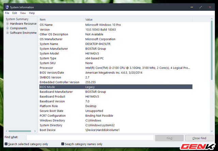
Task: Select the Components tree item
Action: tap(18, 28)
